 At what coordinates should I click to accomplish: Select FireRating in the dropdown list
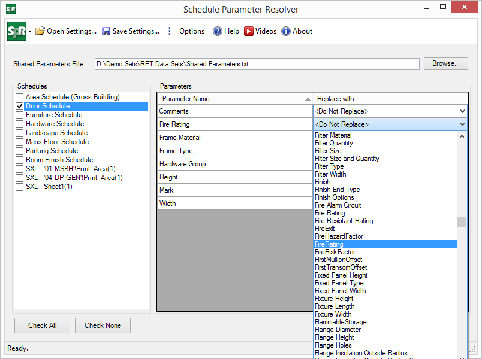click(329, 244)
